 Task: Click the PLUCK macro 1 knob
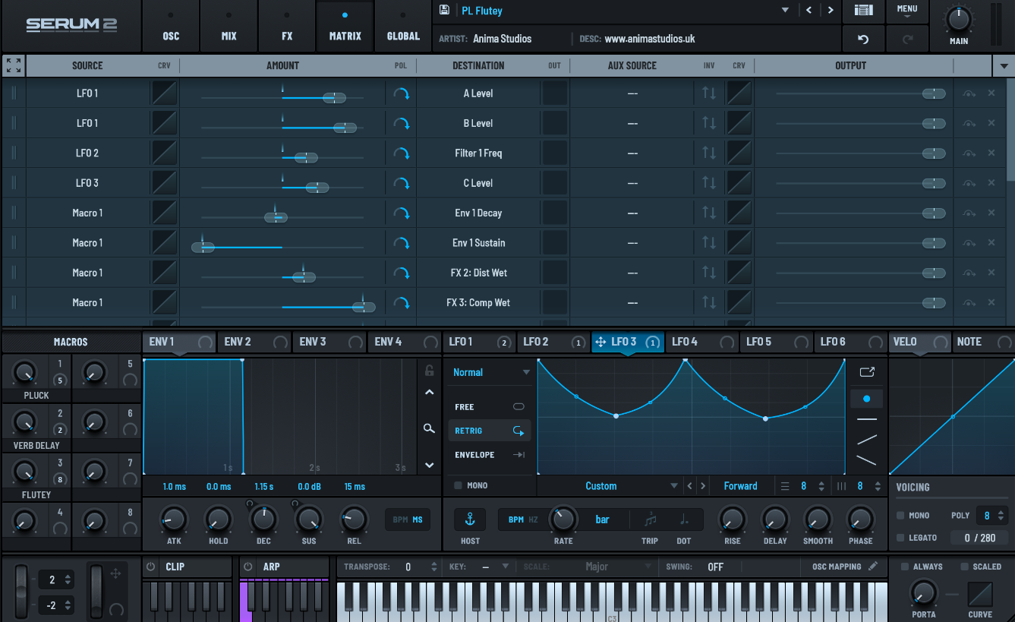pyautogui.click(x=25, y=372)
